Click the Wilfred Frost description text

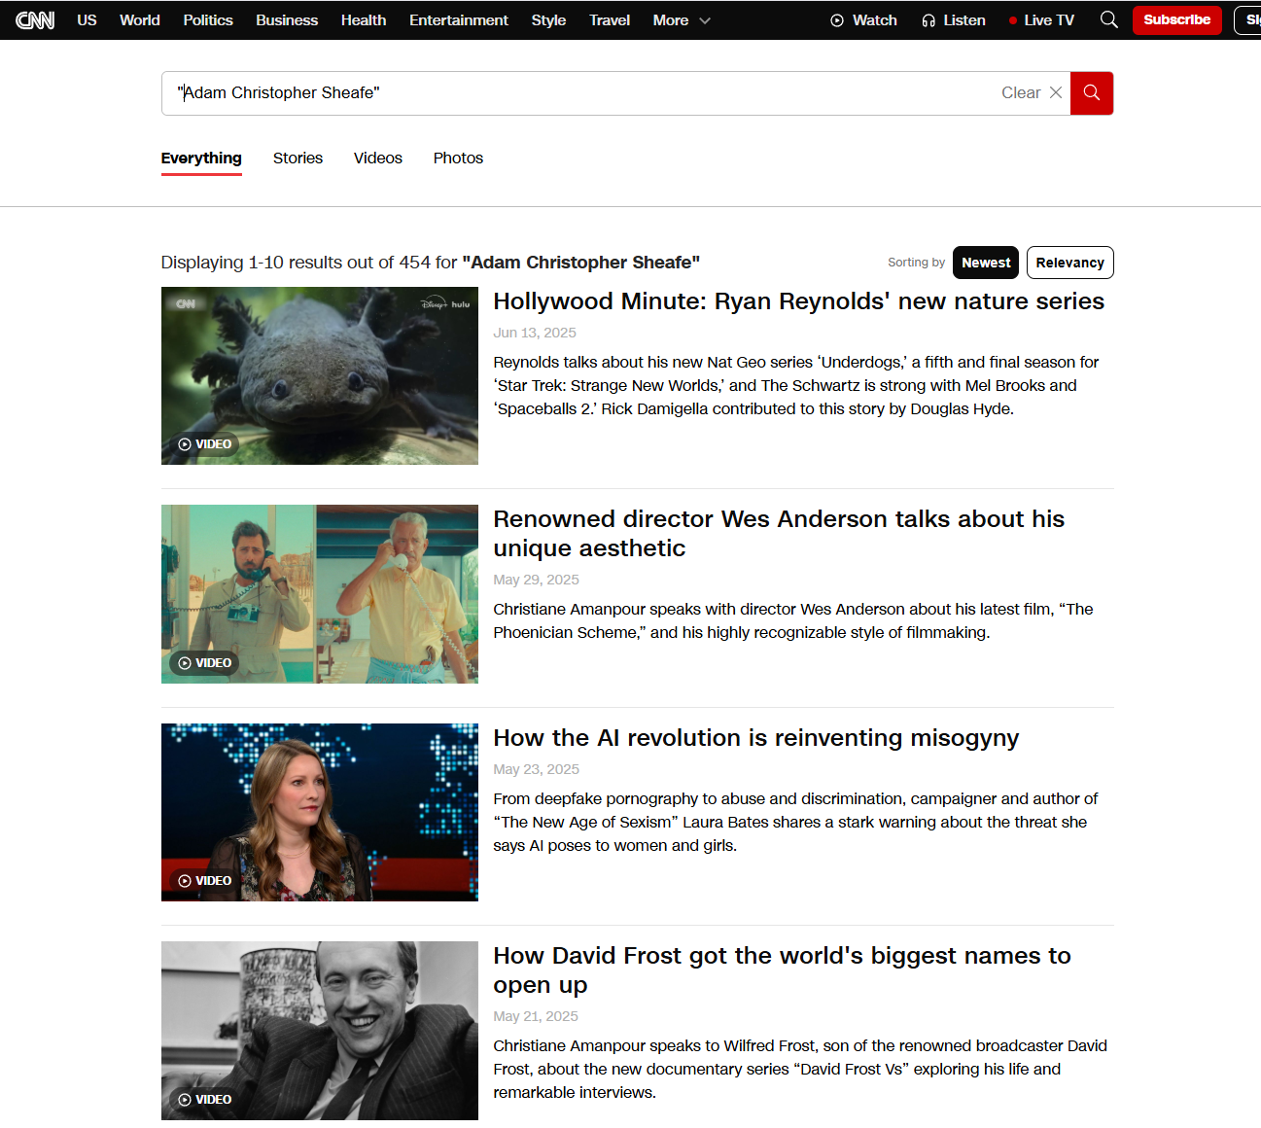pos(800,1069)
